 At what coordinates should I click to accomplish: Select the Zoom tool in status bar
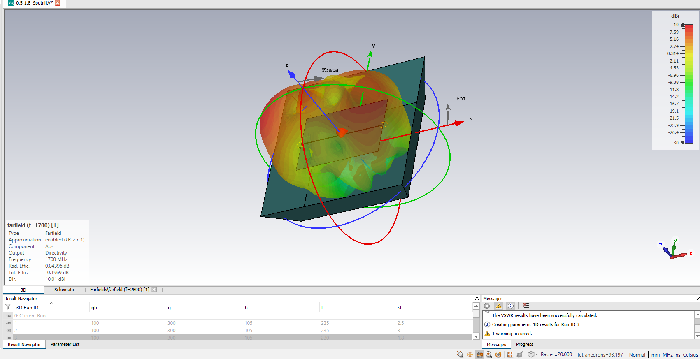460,354
